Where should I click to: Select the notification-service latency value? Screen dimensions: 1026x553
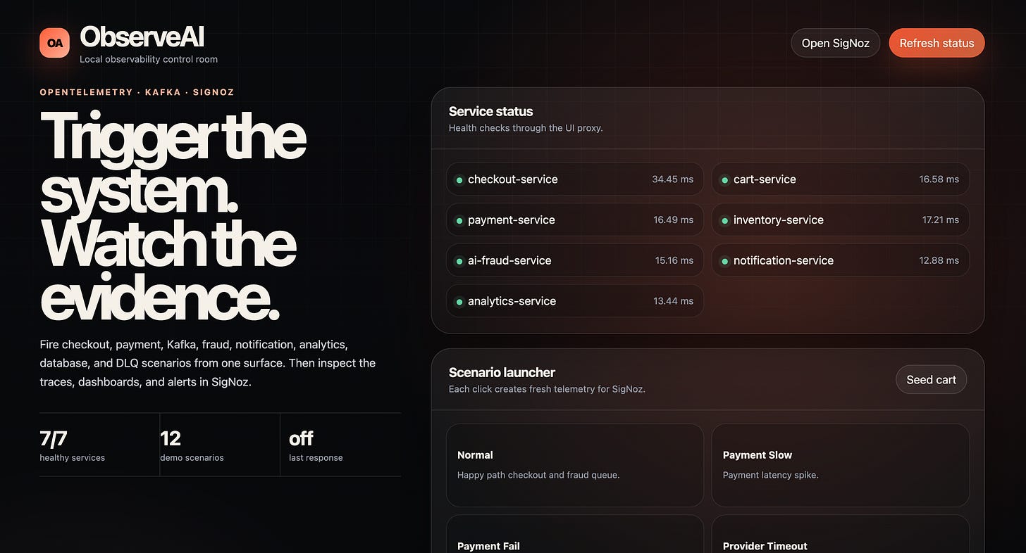click(939, 260)
